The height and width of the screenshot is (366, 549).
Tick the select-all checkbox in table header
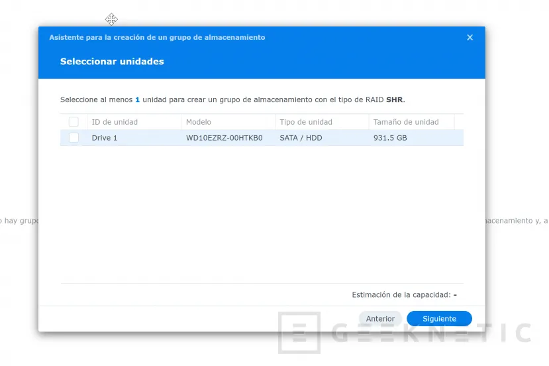click(x=74, y=122)
